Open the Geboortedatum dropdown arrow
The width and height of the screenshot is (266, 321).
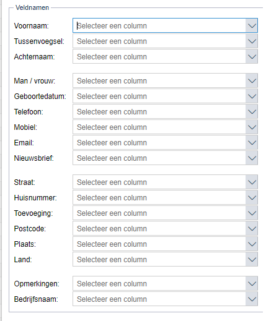[x=252, y=96]
